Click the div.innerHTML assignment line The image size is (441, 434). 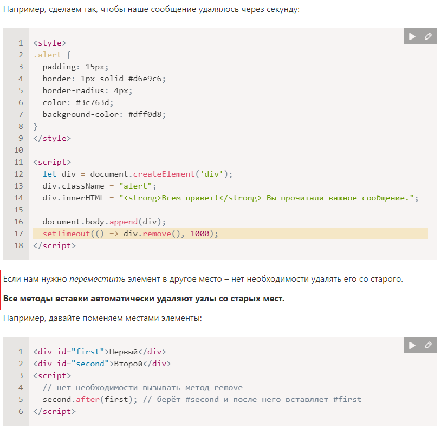click(x=230, y=198)
